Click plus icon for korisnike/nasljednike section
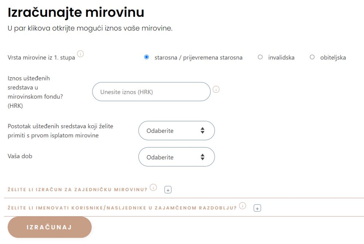 257,208
